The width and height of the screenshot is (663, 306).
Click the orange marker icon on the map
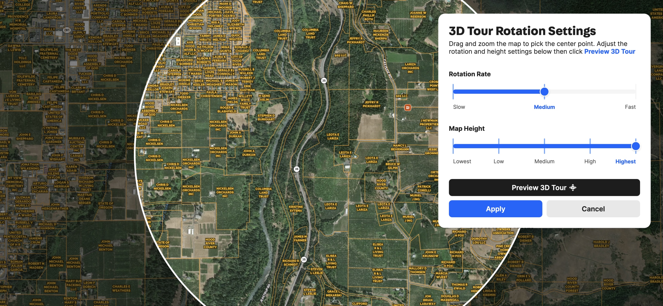[x=407, y=108]
